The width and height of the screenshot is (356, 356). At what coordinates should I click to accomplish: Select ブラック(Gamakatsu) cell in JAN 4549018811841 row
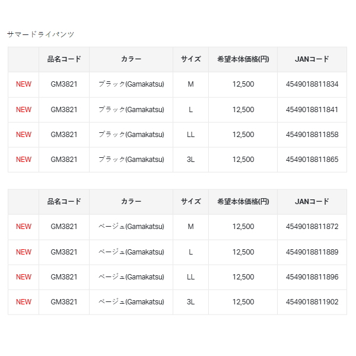pyautogui.click(x=131, y=110)
